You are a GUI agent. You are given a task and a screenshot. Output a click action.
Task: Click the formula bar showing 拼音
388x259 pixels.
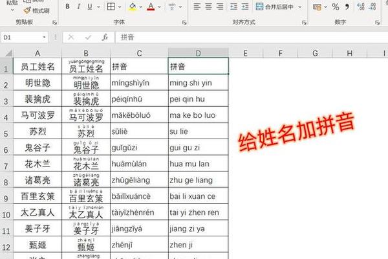click(x=252, y=38)
